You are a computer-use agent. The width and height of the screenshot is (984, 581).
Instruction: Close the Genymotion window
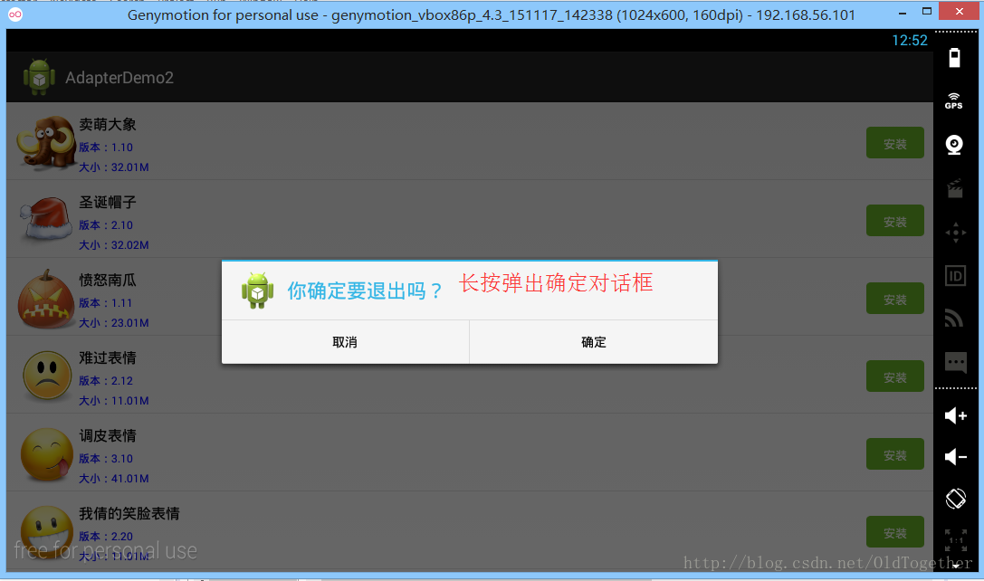coord(960,11)
